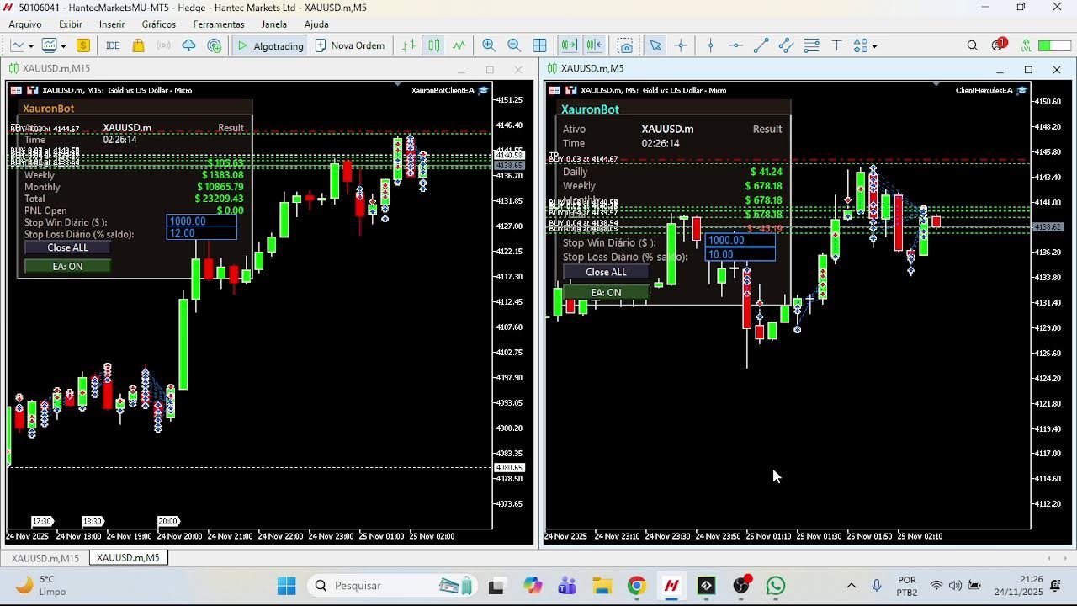This screenshot has width=1077, height=606.
Task: Click the copy-trading target-plus icon
Action: point(215,45)
